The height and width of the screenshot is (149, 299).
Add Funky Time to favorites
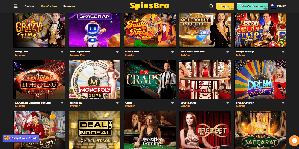pos(173,52)
